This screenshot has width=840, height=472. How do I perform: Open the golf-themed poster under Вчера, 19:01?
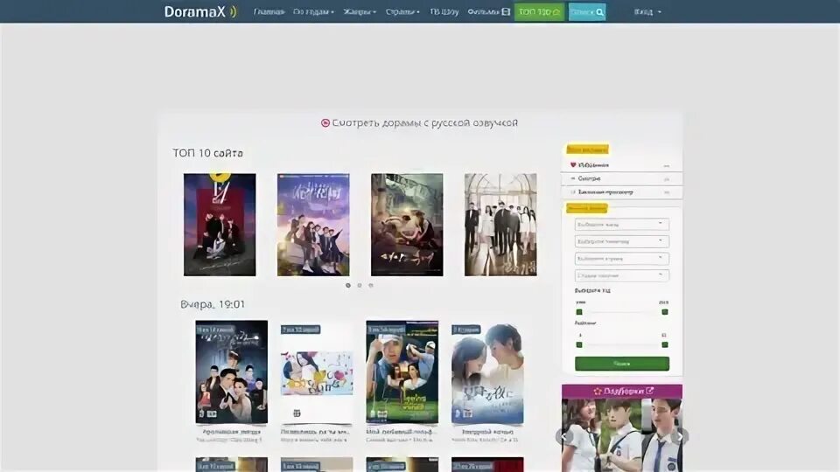tap(402, 372)
